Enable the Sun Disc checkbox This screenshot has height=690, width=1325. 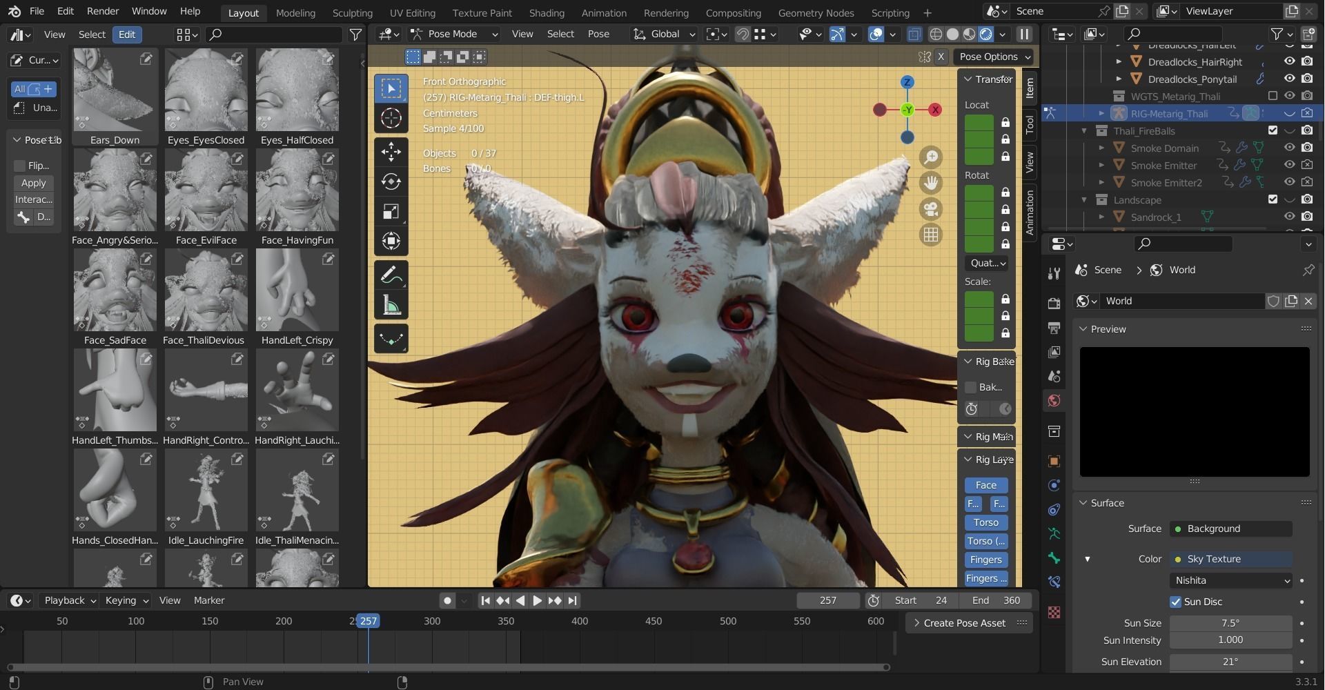click(1176, 602)
